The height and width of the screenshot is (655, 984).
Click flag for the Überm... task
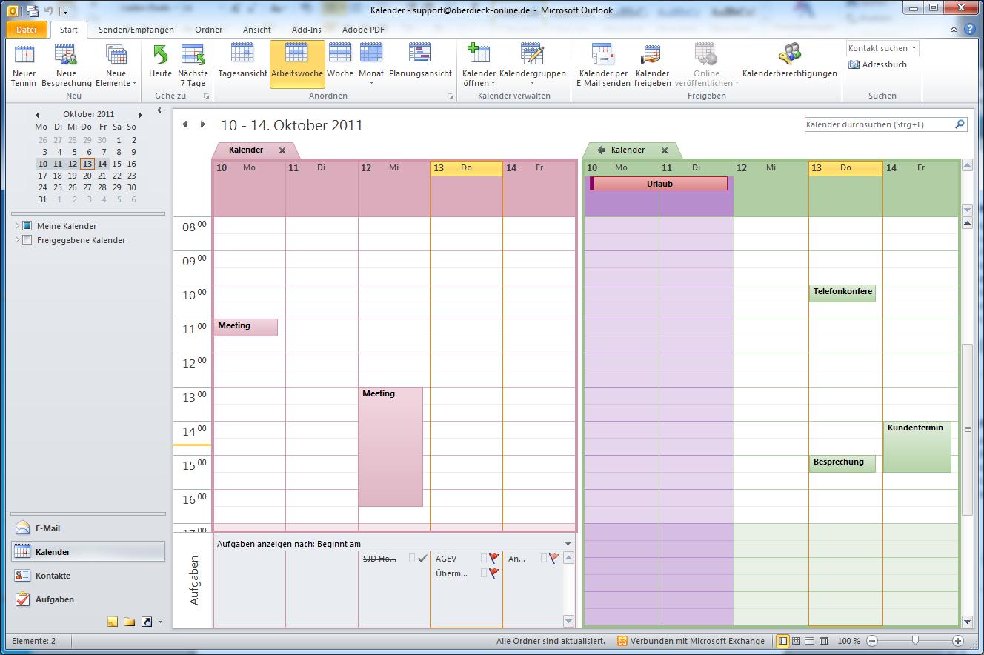point(494,573)
